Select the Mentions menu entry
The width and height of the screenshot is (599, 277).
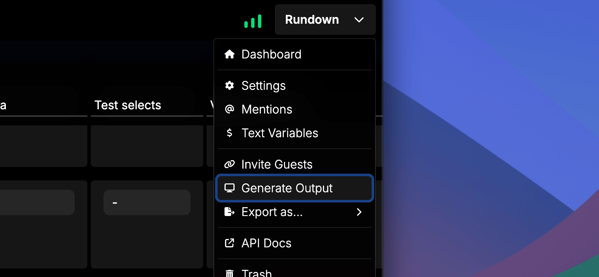(294, 109)
